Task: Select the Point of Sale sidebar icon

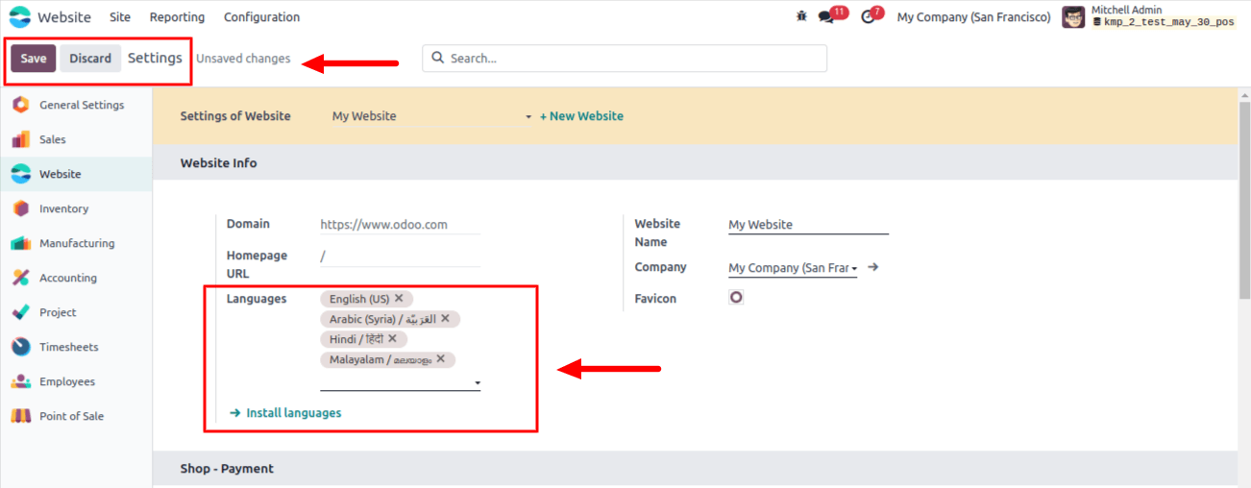Action: pyautogui.click(x=21, y=416)
